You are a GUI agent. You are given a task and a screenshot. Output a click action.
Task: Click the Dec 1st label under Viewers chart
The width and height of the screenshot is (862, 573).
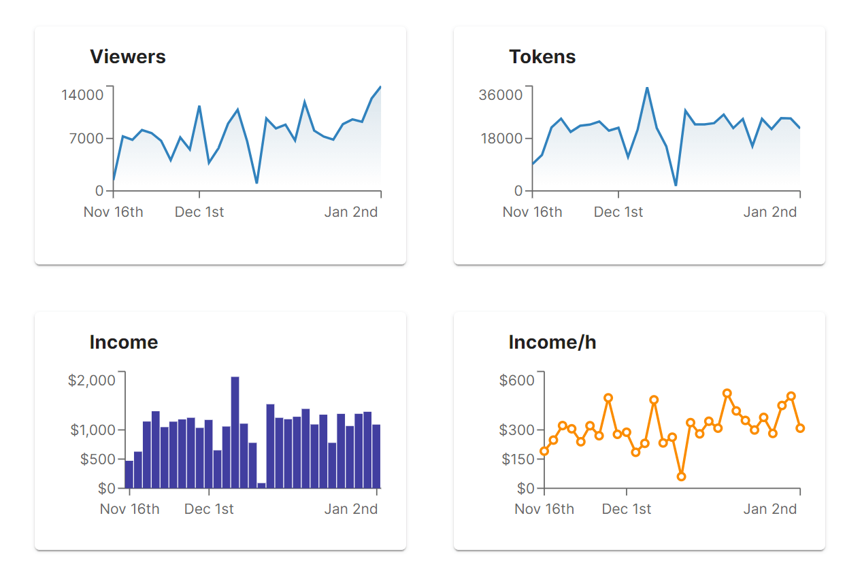pos(199,212)
